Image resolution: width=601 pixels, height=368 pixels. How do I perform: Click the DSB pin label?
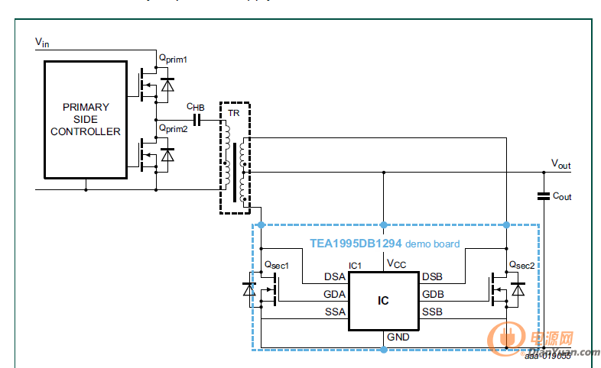[x=432, y=276]
